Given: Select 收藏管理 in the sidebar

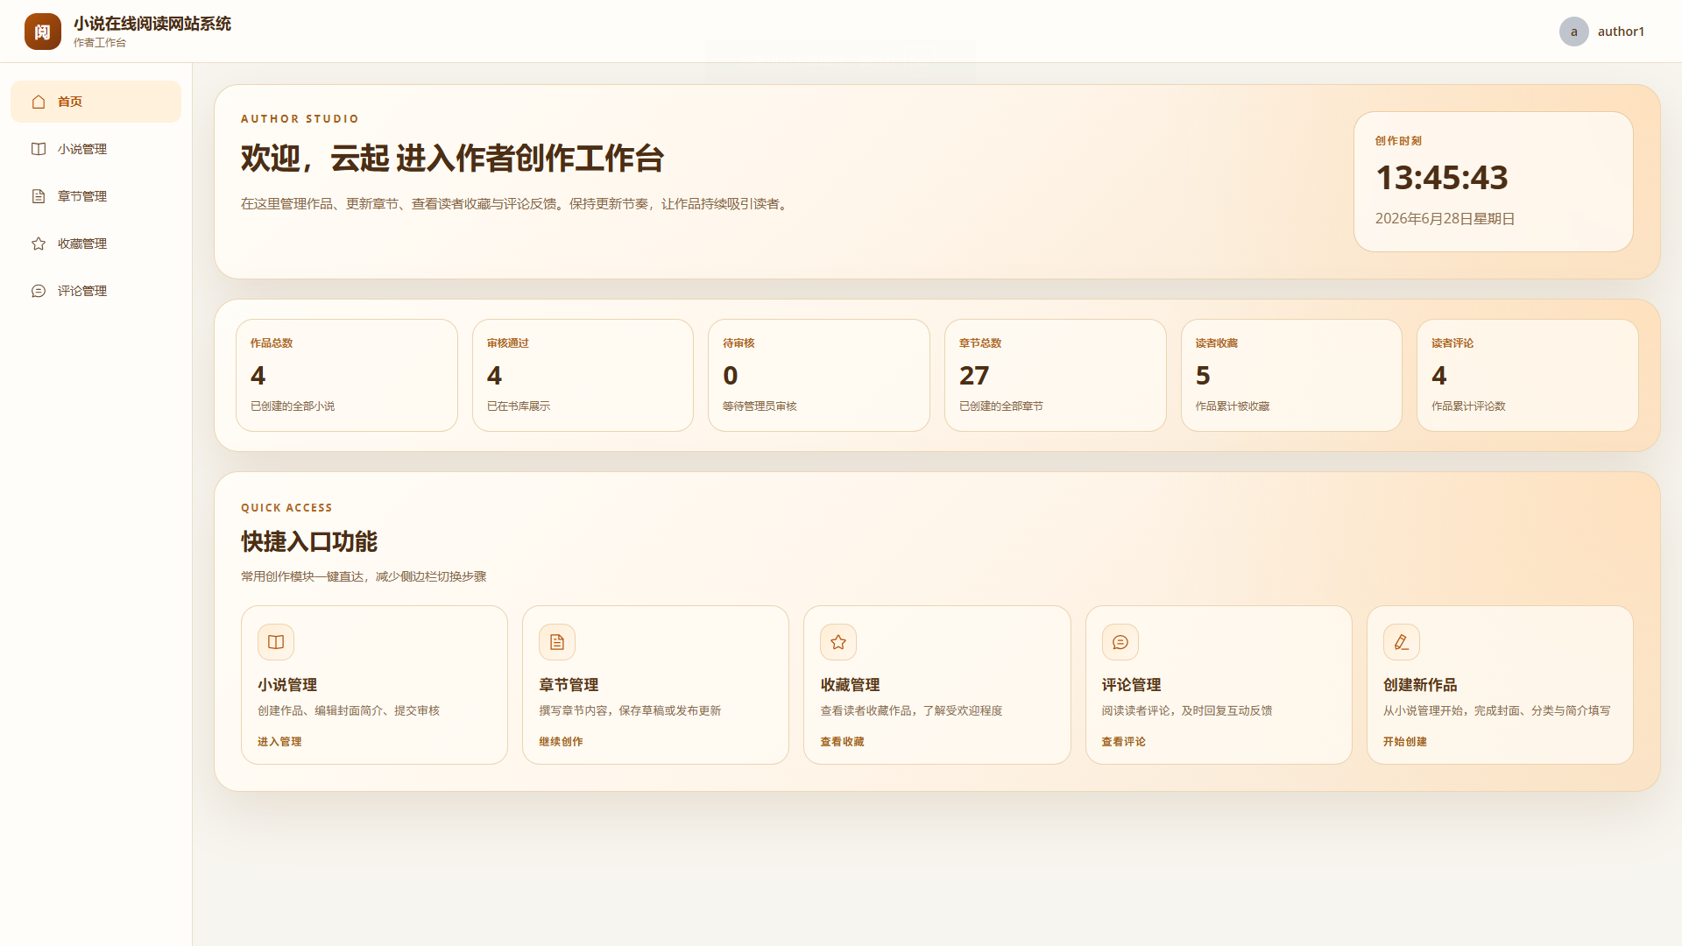Looking at the screenshot, I should (x=95, y=244).
